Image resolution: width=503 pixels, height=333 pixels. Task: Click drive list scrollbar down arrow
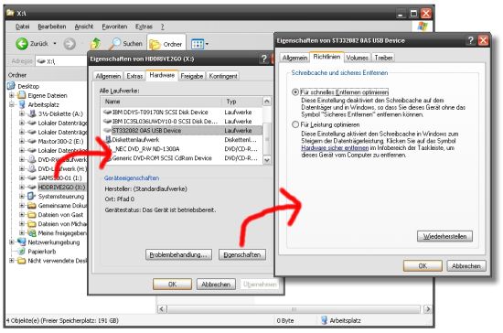[266, 159]
